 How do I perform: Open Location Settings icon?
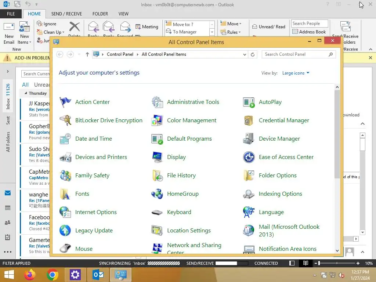tap(157, 231)
